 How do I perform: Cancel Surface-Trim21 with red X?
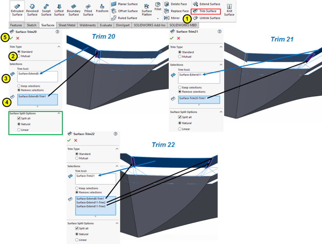[178, 38]
